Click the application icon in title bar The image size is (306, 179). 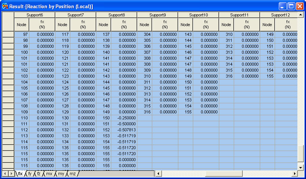click(5, 6)
